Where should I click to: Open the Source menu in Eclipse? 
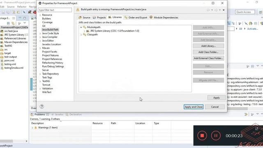11,7
